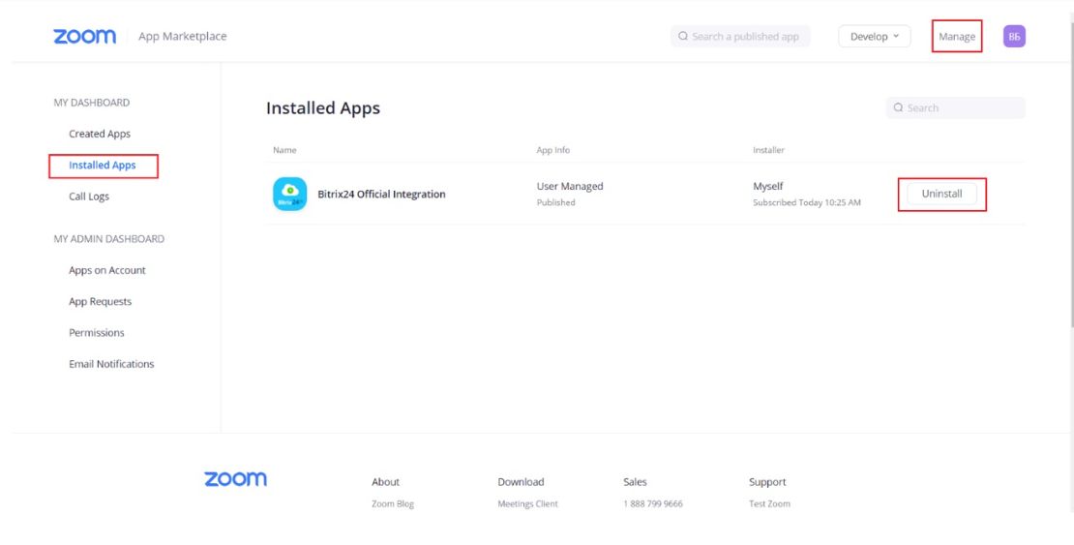This screenshot has width=1074, height=545.
Task: Open Created Apps in sidebar
Action: (100, 134)
